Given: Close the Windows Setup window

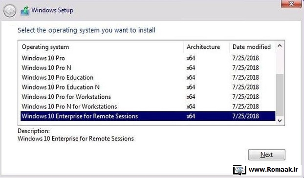Looking at the screenshot, I should point(291,4).
